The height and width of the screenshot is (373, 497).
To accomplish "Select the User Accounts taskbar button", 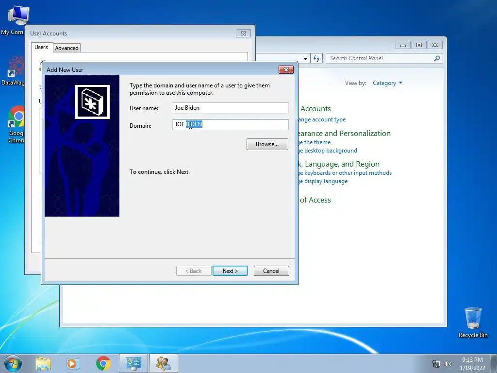I will pyautogui.click(x=164, y=363).
